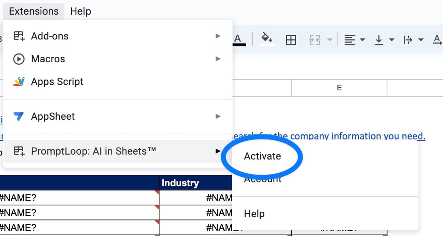Open the fill color paint bucket
The image size is (443, 236).
267,39
